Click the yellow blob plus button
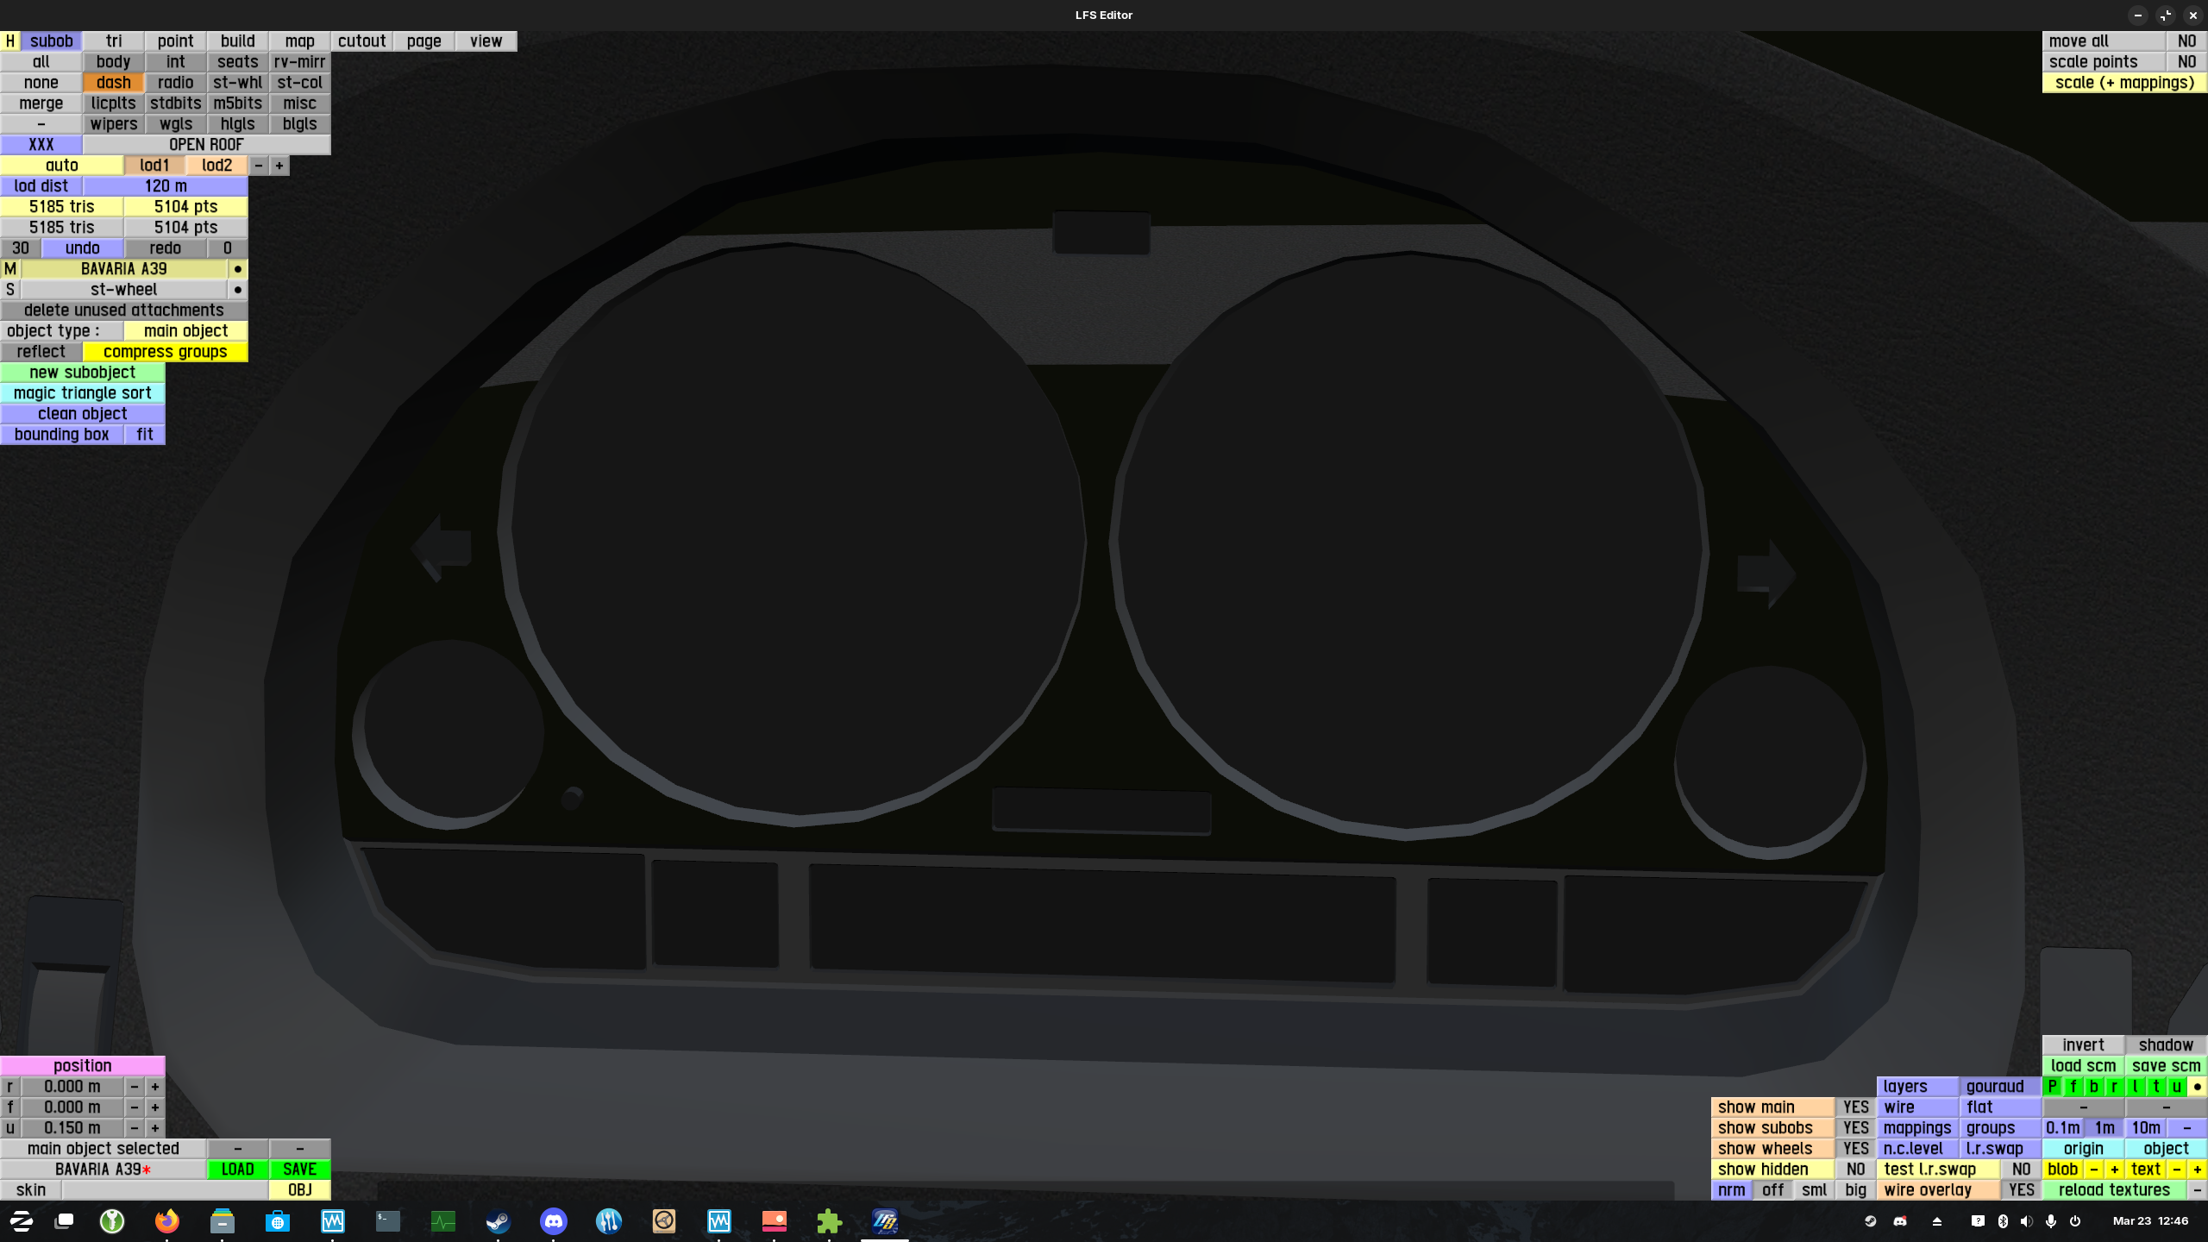Screen dimensions: 2208x1242 point(2114,1170)
